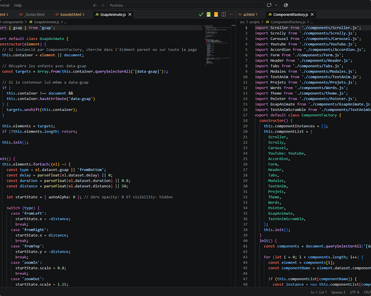Click line number 17 in ComponentFactory editor

(245, 115)
